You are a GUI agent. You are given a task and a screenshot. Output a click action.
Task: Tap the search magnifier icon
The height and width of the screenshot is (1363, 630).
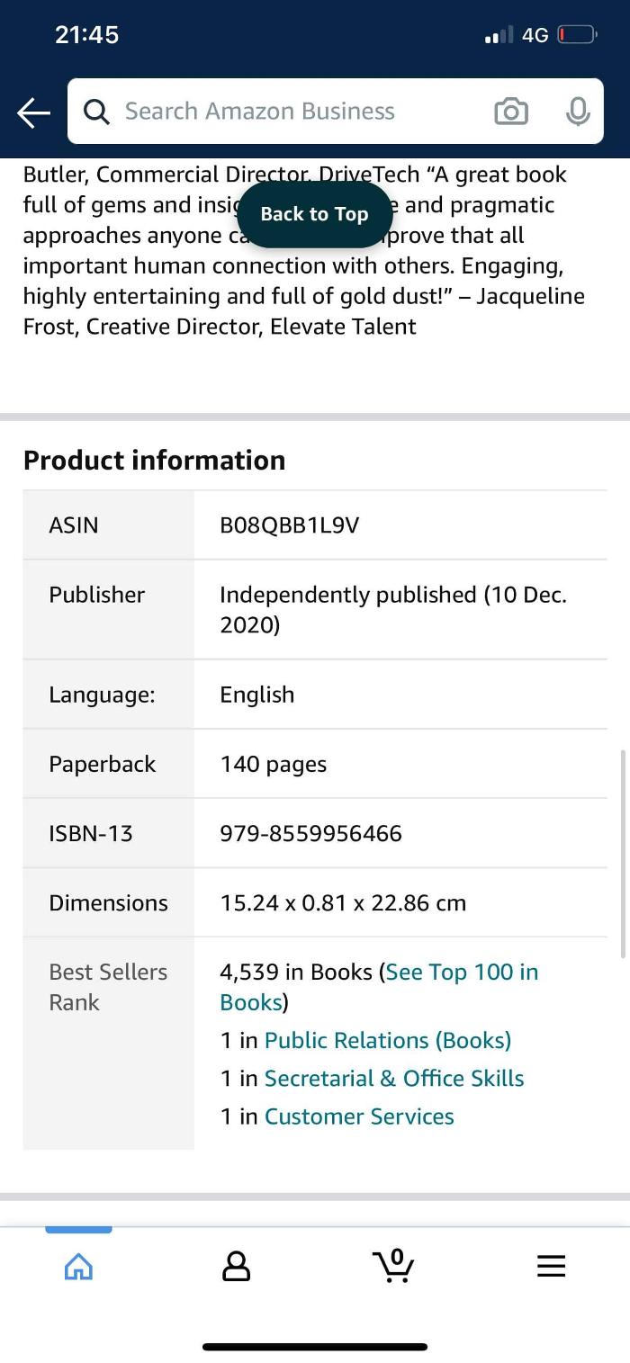tap(96, 112)
